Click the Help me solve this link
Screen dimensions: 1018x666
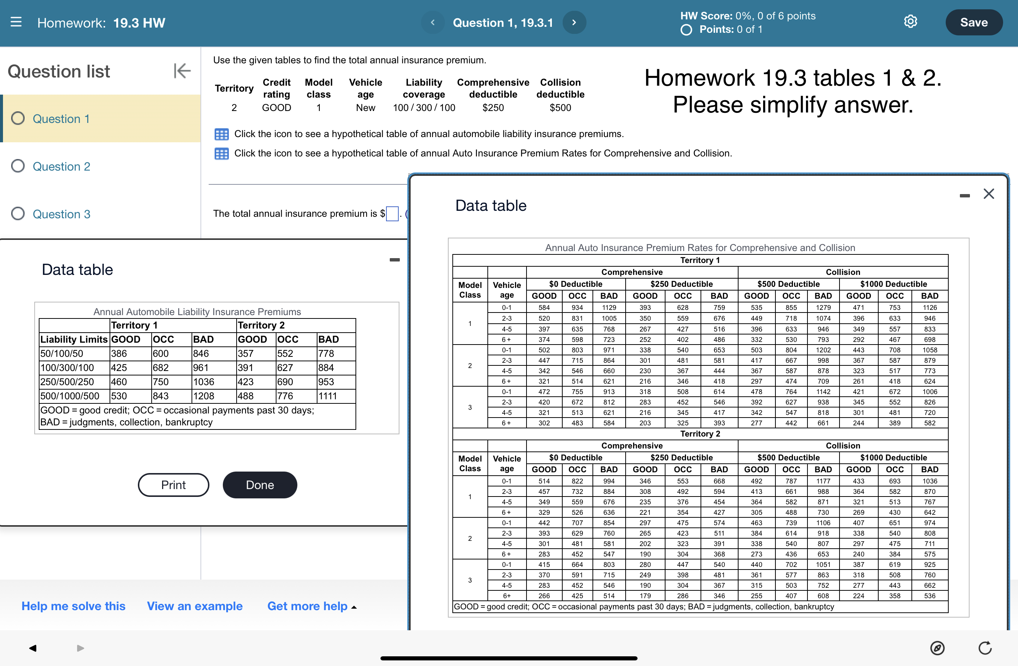pyautogui.click(x=73, y=606)
